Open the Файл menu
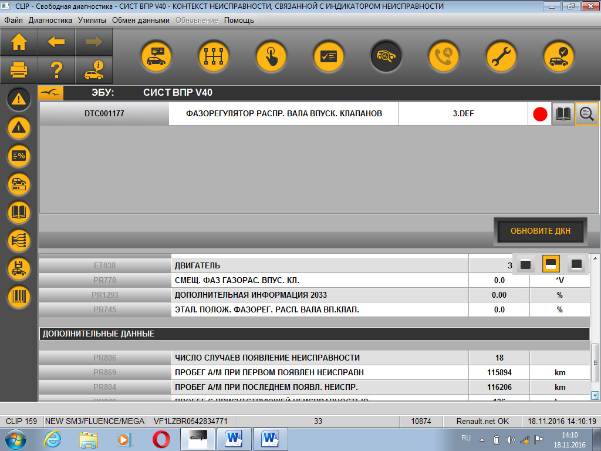This screenshot has width=601, height=451. click(x=13, y=21)
